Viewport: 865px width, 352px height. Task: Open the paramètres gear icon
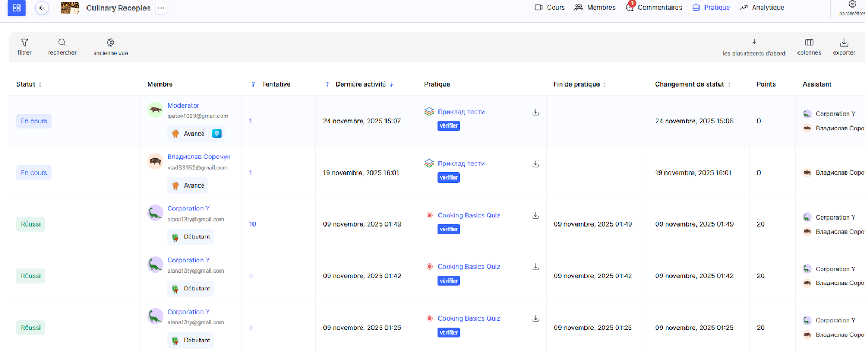click(852, 5)
